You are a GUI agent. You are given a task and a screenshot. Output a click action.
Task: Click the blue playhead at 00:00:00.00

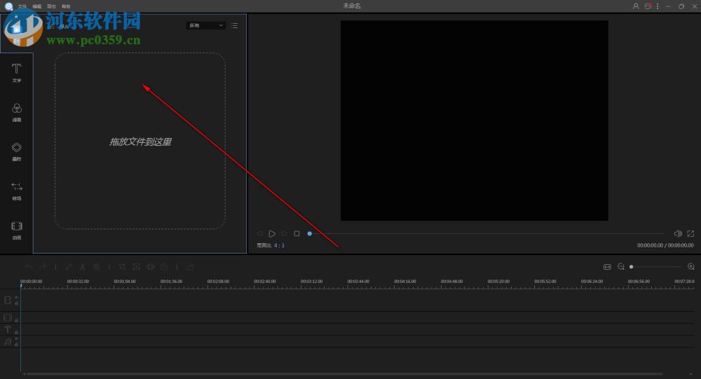point(21,286)
